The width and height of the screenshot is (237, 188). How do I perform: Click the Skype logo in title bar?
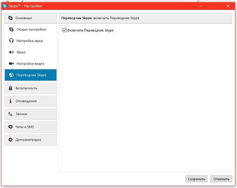tap(5, 6)
